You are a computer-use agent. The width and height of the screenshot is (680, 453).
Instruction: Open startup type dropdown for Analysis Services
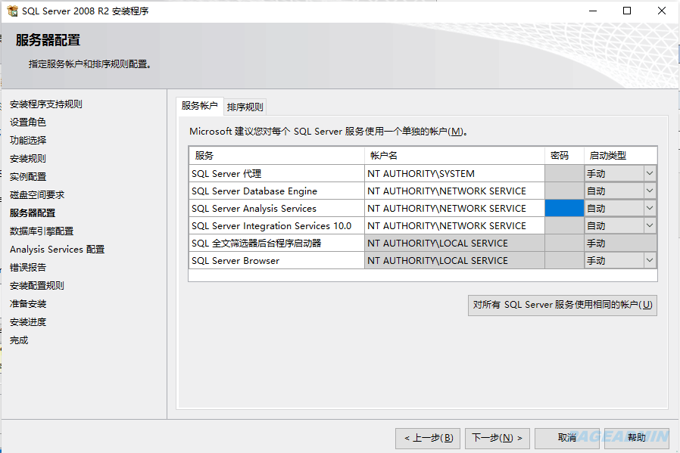pos(649,208)
